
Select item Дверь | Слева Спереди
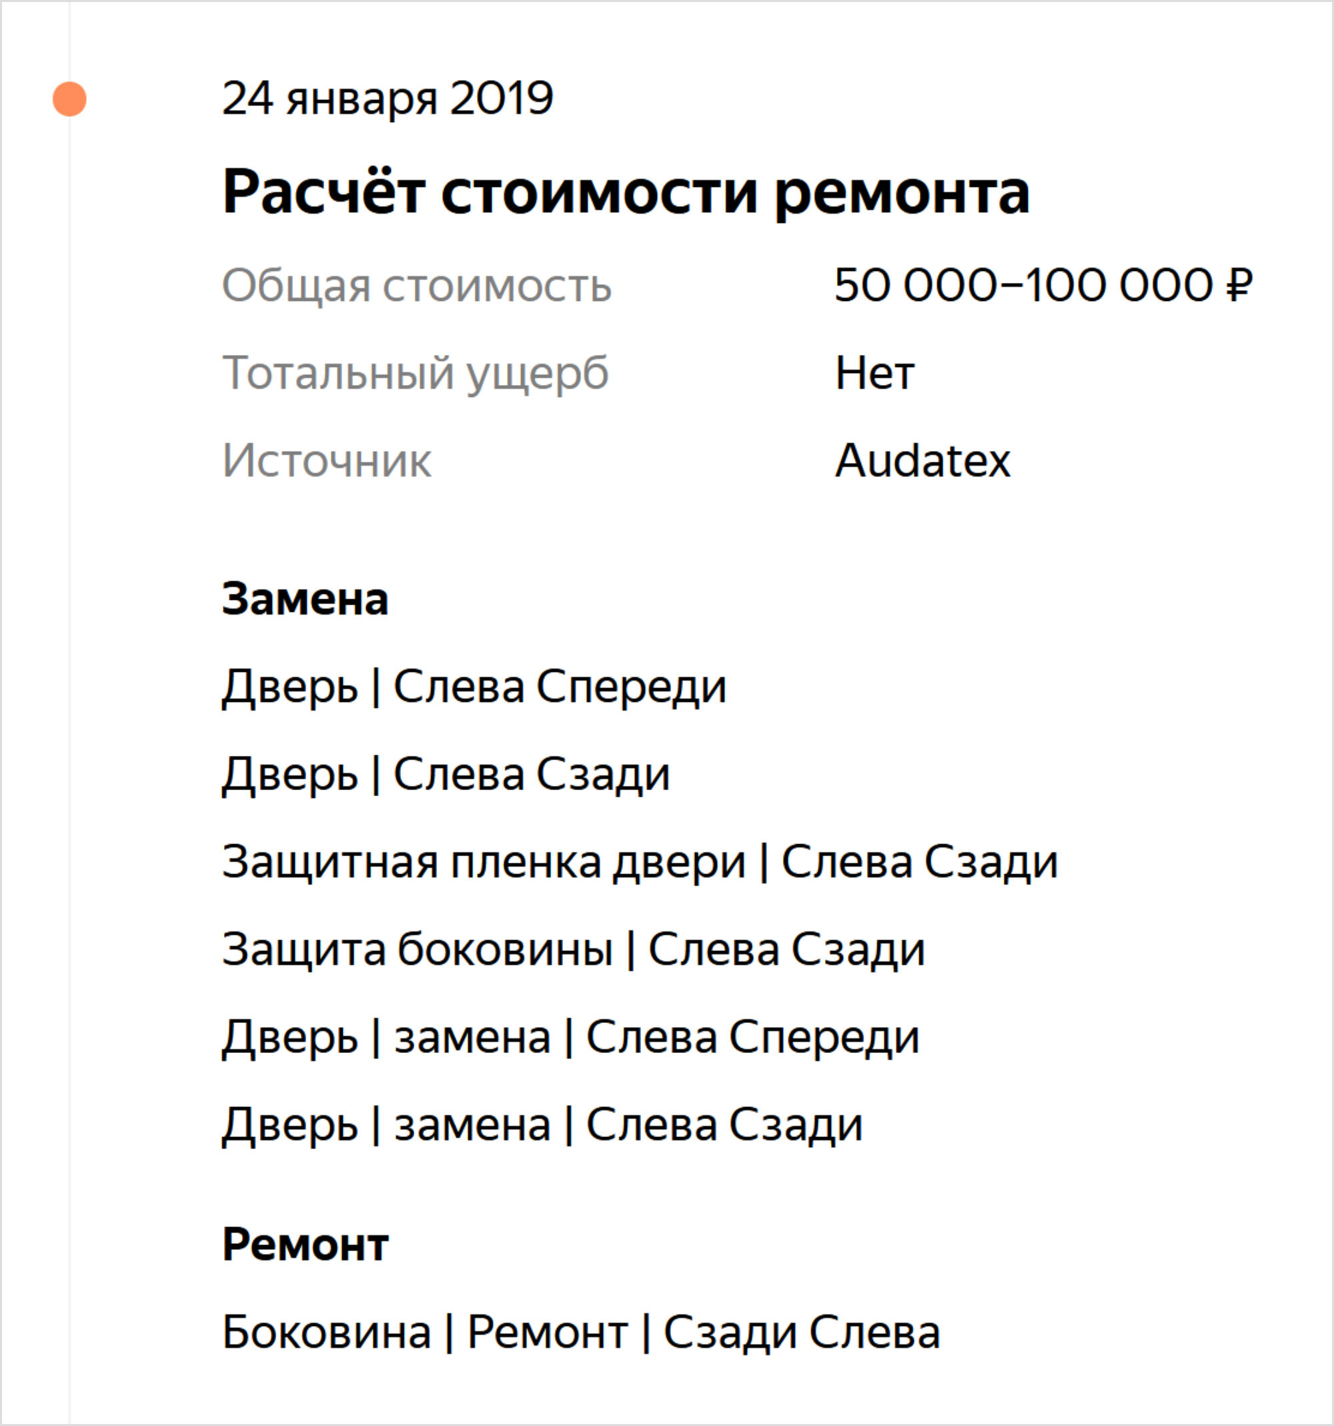tap(474, 687)
